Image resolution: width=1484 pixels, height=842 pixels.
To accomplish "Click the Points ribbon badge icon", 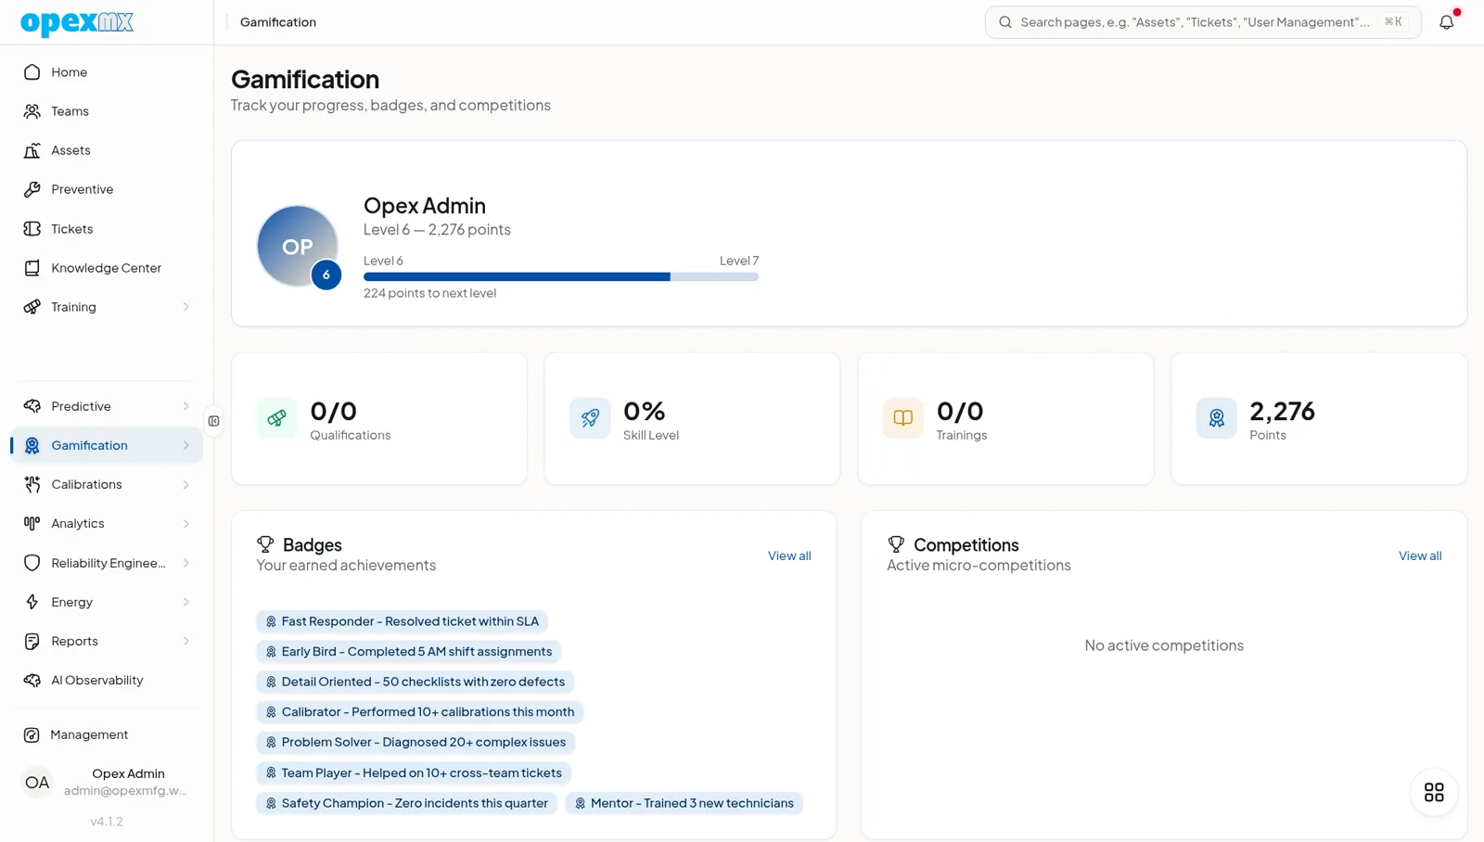I will pos(1216,418).
